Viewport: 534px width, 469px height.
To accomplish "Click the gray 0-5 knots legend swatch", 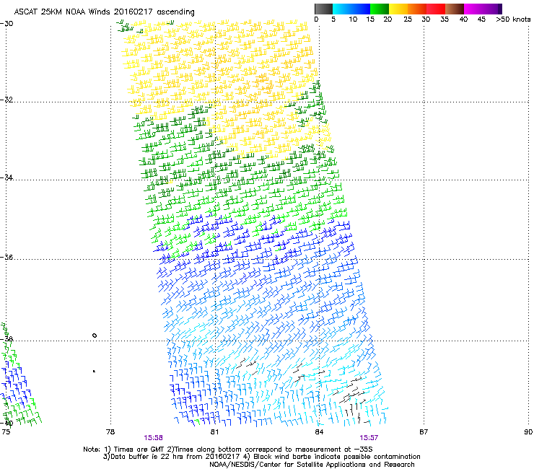I will 323,9.
